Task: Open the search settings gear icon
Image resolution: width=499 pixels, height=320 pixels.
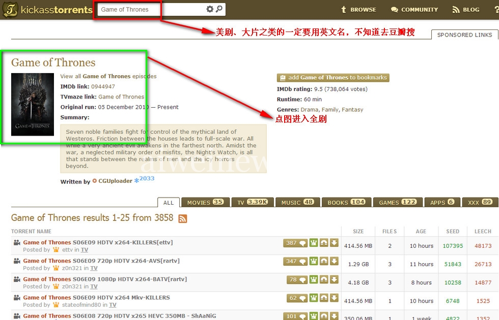Action: (210, 9)
